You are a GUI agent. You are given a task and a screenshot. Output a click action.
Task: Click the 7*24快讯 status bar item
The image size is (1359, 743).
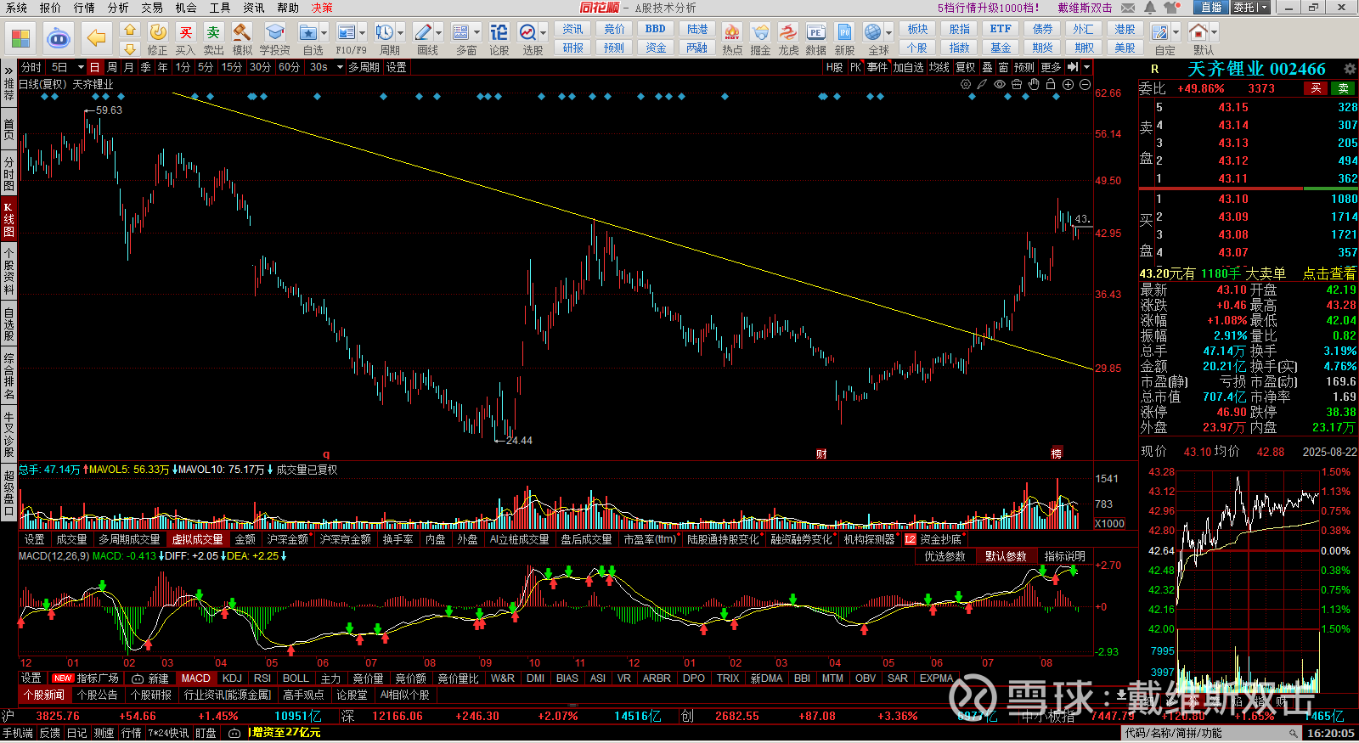click(169, 733)
